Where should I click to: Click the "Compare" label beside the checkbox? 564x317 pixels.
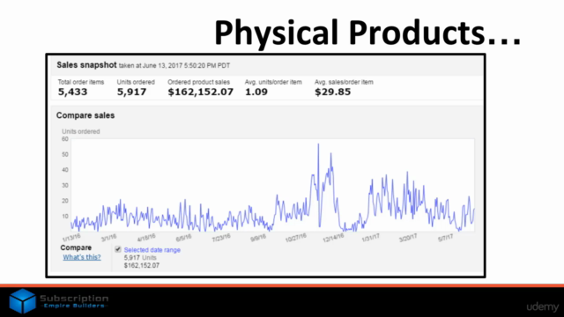tap(76, 247)
